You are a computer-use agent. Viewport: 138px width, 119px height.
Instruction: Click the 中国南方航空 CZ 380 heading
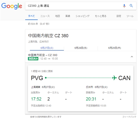click(48, 36)
